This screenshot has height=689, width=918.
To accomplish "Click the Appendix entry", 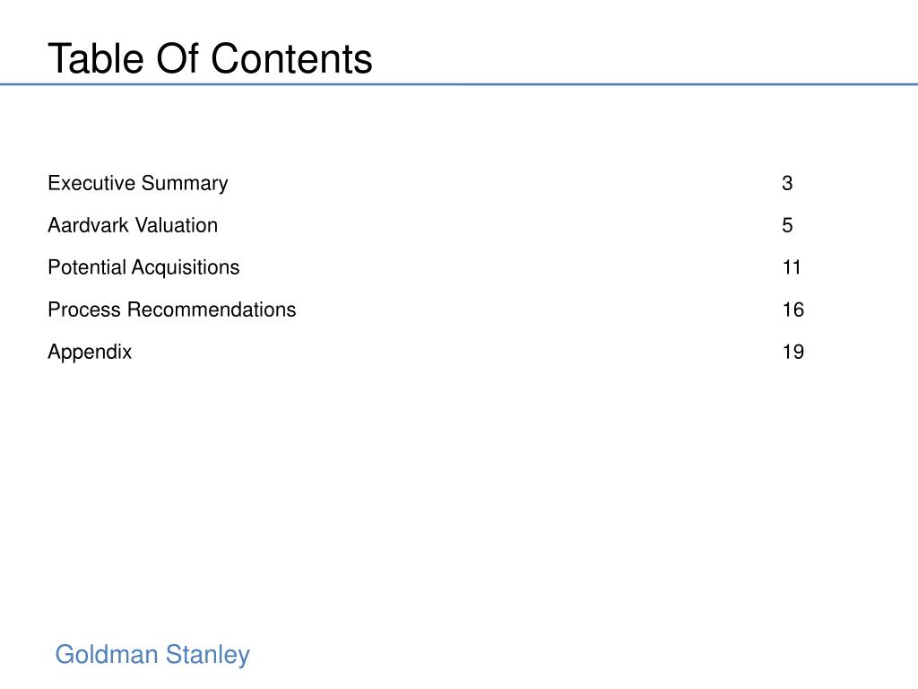I will coord(90,352).
